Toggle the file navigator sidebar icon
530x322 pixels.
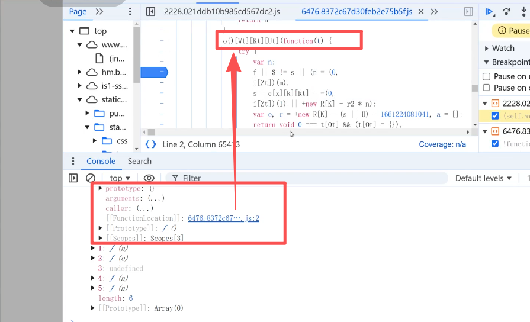[150, 11]
